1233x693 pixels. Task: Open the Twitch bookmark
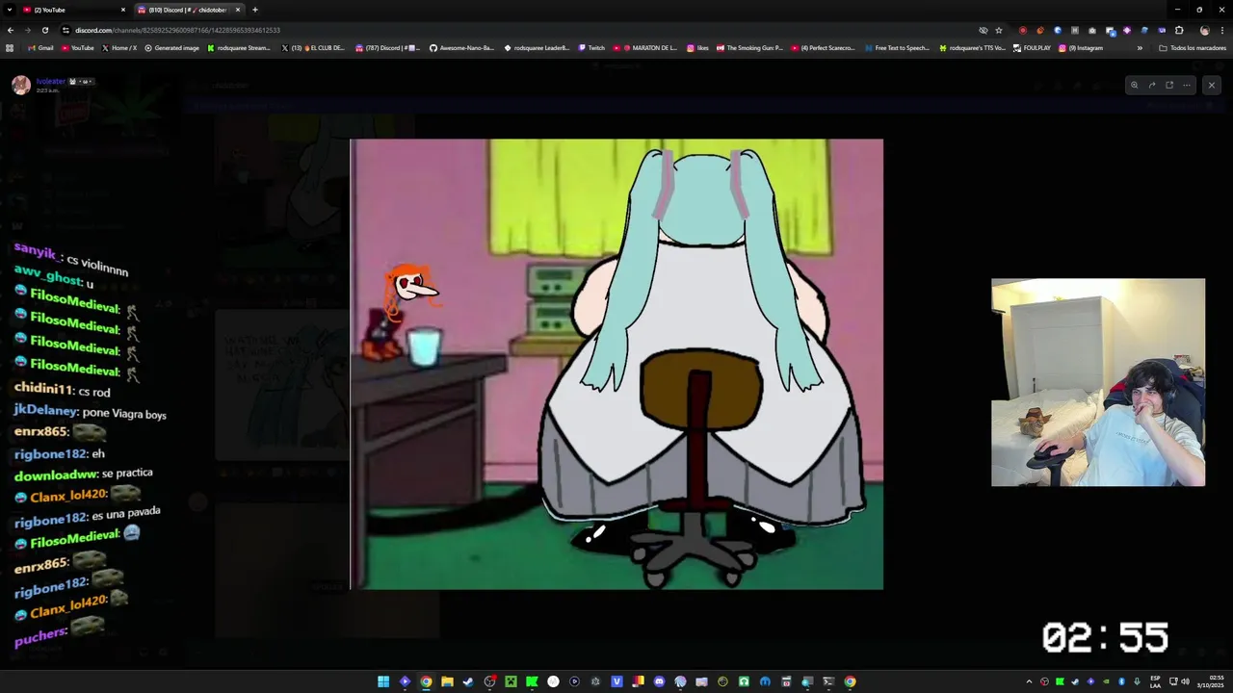[x=591, y=47]
